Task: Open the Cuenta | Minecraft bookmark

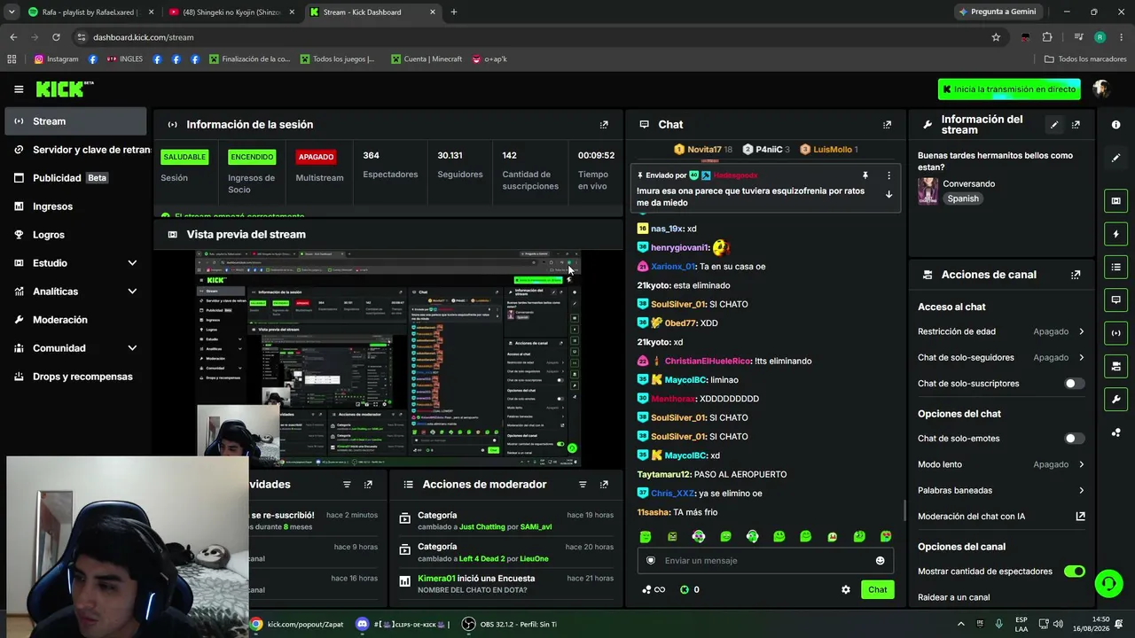Action: [x=426, y=59]
